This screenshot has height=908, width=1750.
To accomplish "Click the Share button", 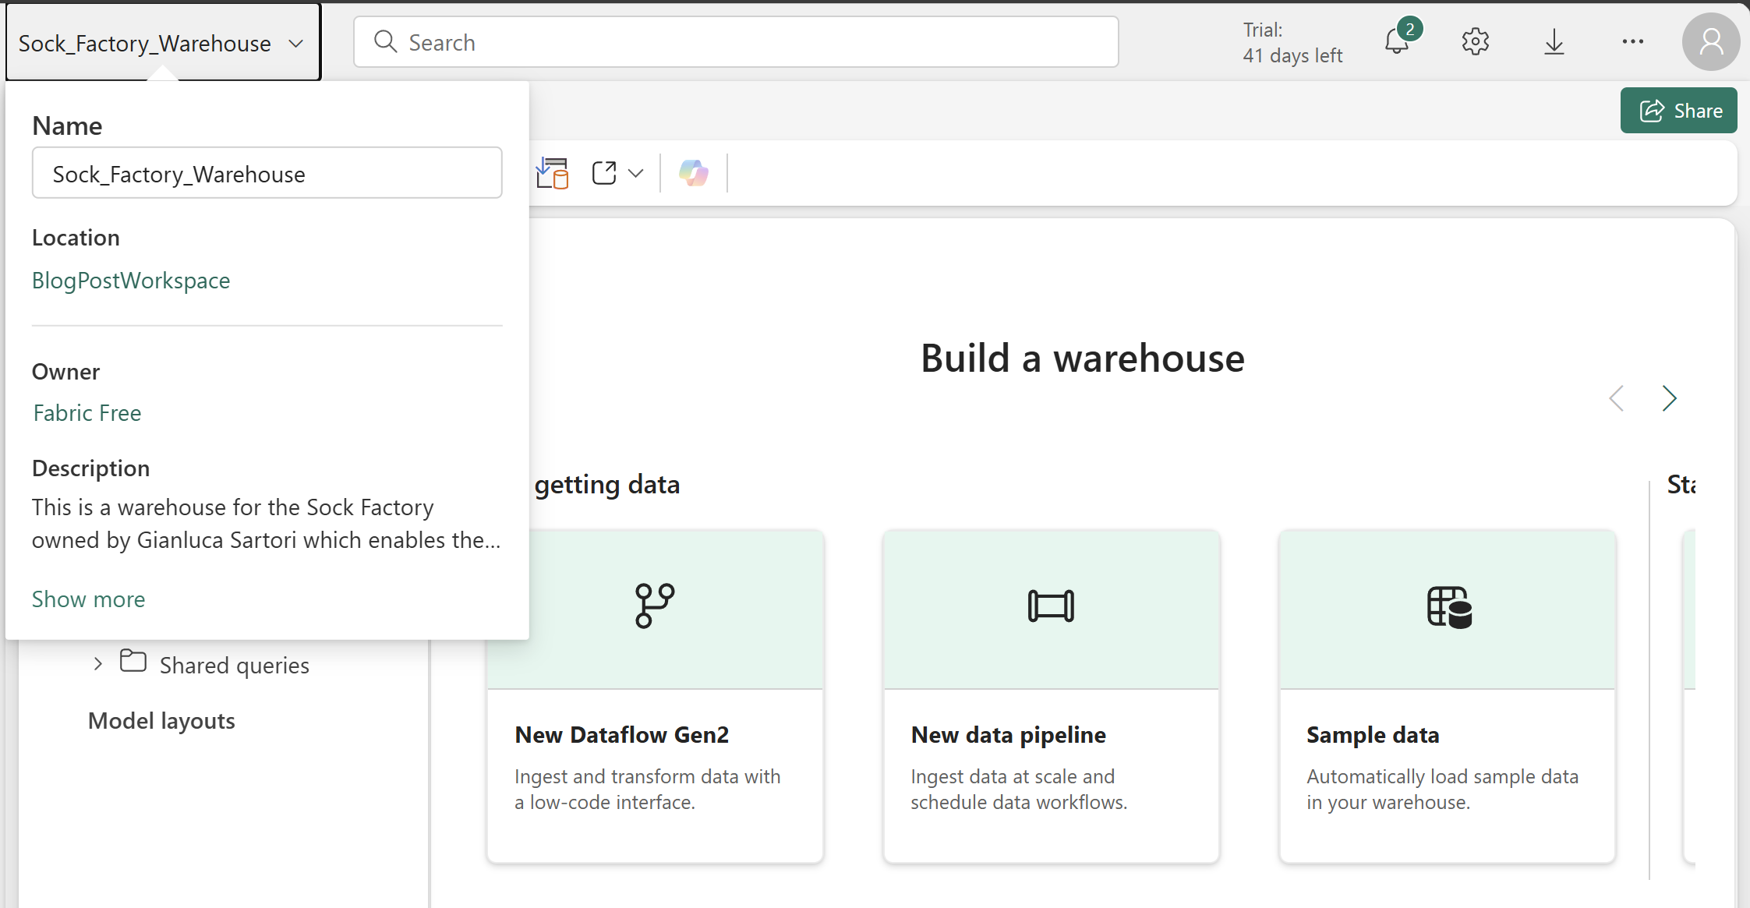I will (x=1678, y=111).
